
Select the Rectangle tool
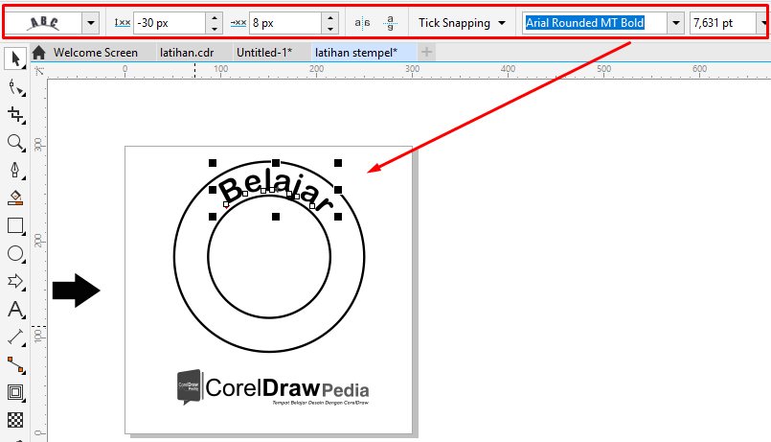[15, 226]
